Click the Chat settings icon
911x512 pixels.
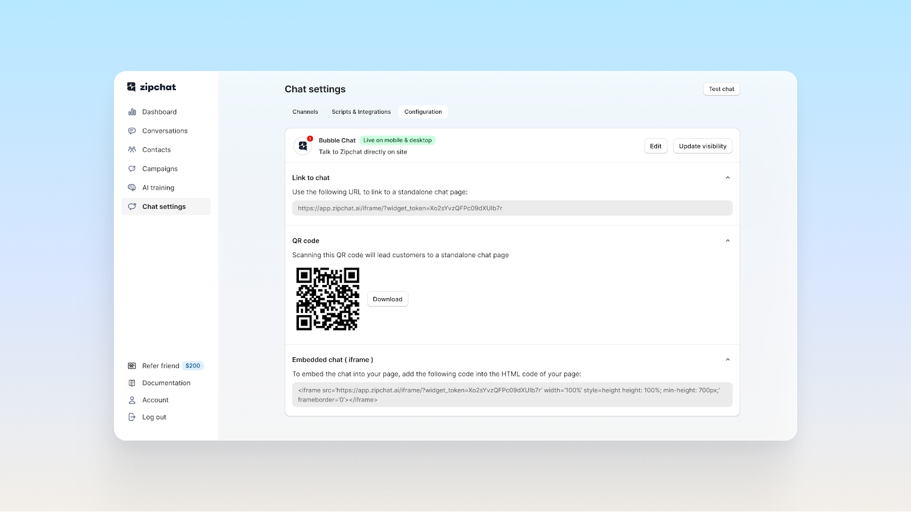point(132,206)
